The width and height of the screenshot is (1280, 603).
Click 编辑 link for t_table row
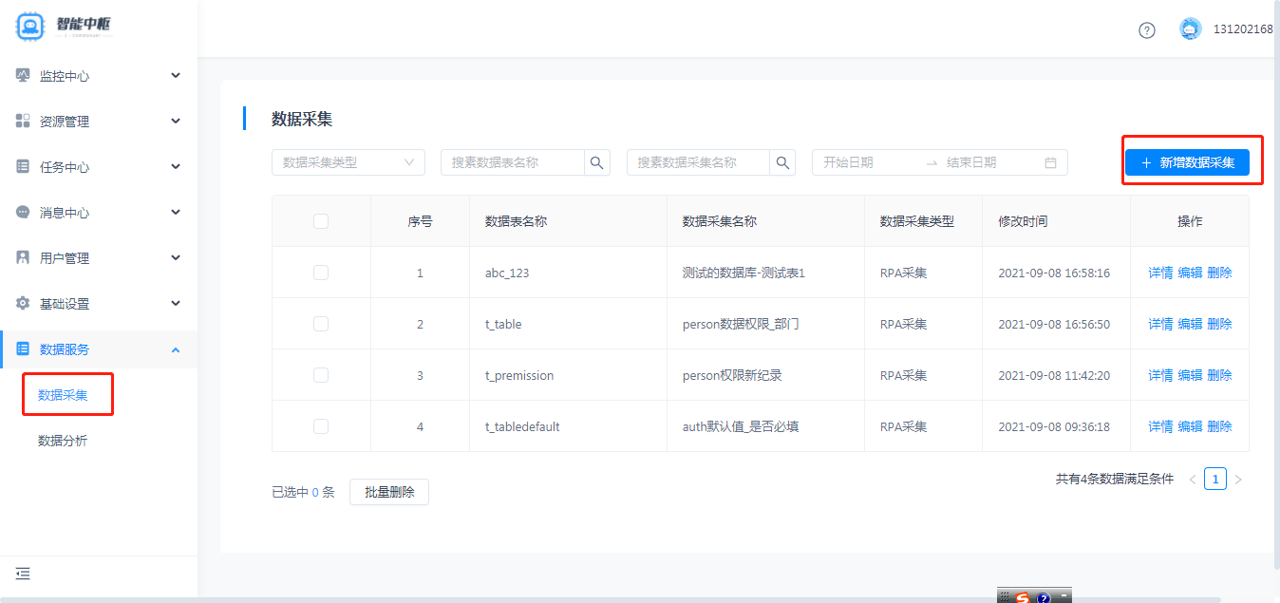pyautogui.click(x=1190, y=324)
